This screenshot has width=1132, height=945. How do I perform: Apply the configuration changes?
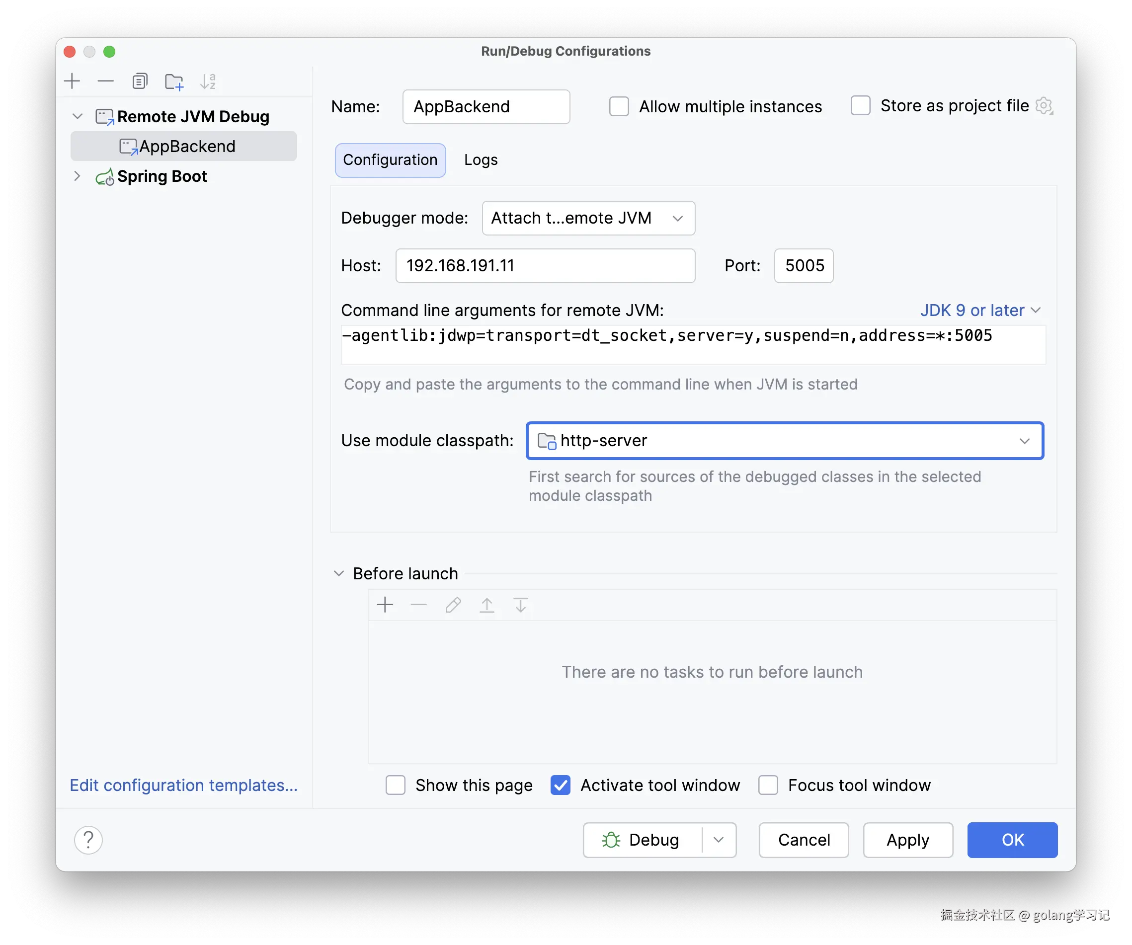coord(907,840)
